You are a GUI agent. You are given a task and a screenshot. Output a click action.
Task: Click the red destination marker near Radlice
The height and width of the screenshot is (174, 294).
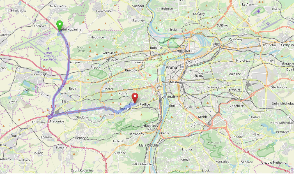tap(135, 98)
